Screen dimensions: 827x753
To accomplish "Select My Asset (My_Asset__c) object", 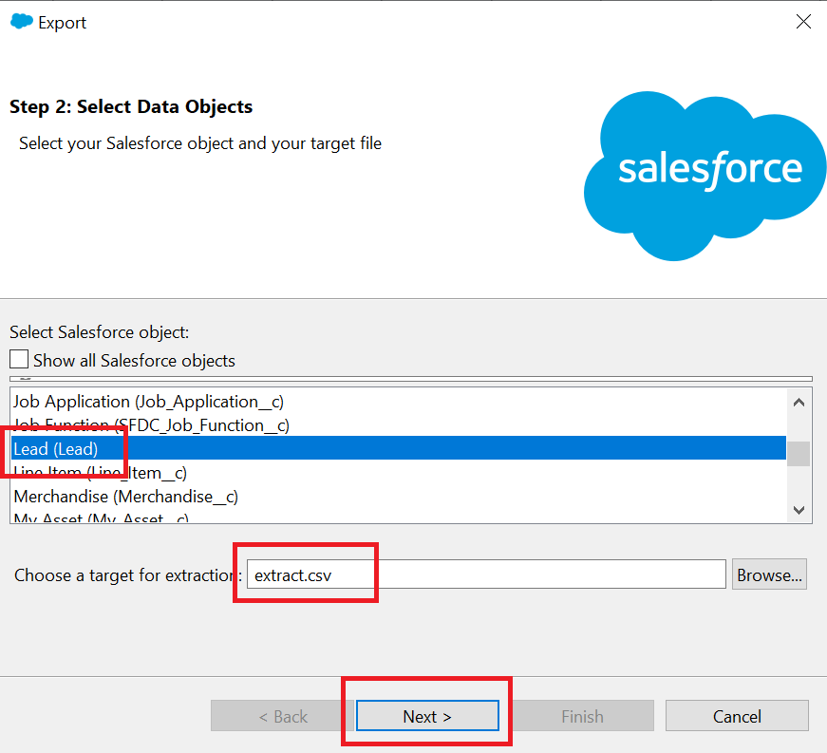I will point(398,517).
